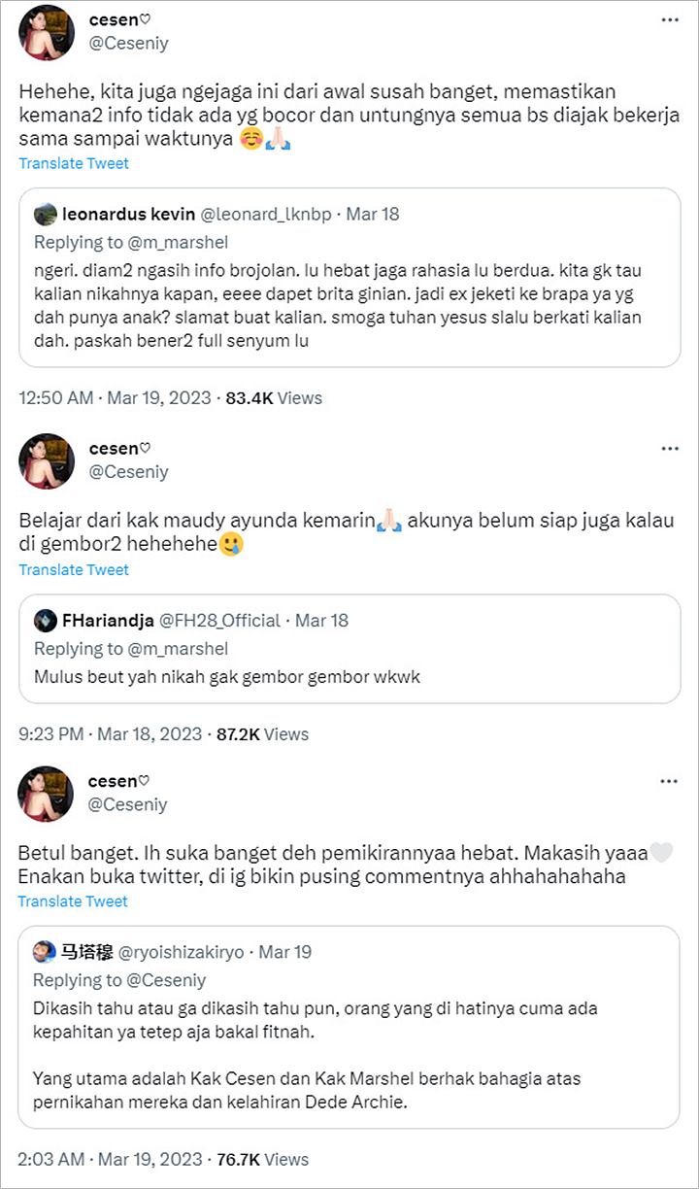
Task: Open three-dot menu on the third tweet
Action: (x=669, y=781)
